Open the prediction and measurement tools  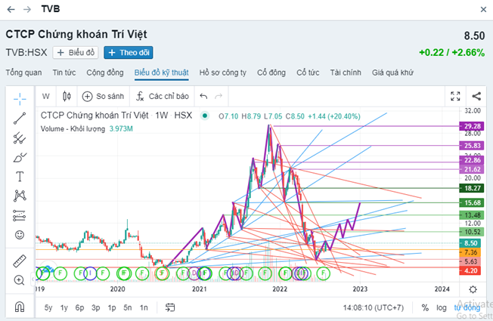pos(20,215)
